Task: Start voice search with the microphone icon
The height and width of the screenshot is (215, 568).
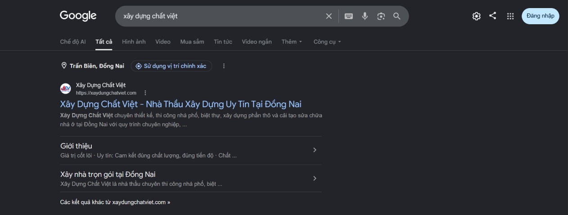Action: [x=365, y=16]
